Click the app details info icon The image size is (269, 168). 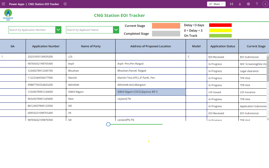65,4
